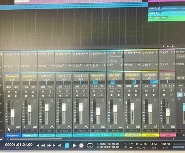Click the audio waveform icon on channel 4
This screenshot has width=185, height=153.
click(x=69, y=127)
